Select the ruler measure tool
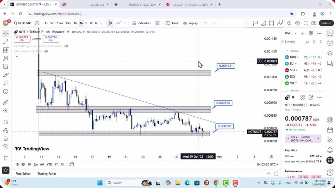The width and height of the screenshot is (335, 188). 6,103
